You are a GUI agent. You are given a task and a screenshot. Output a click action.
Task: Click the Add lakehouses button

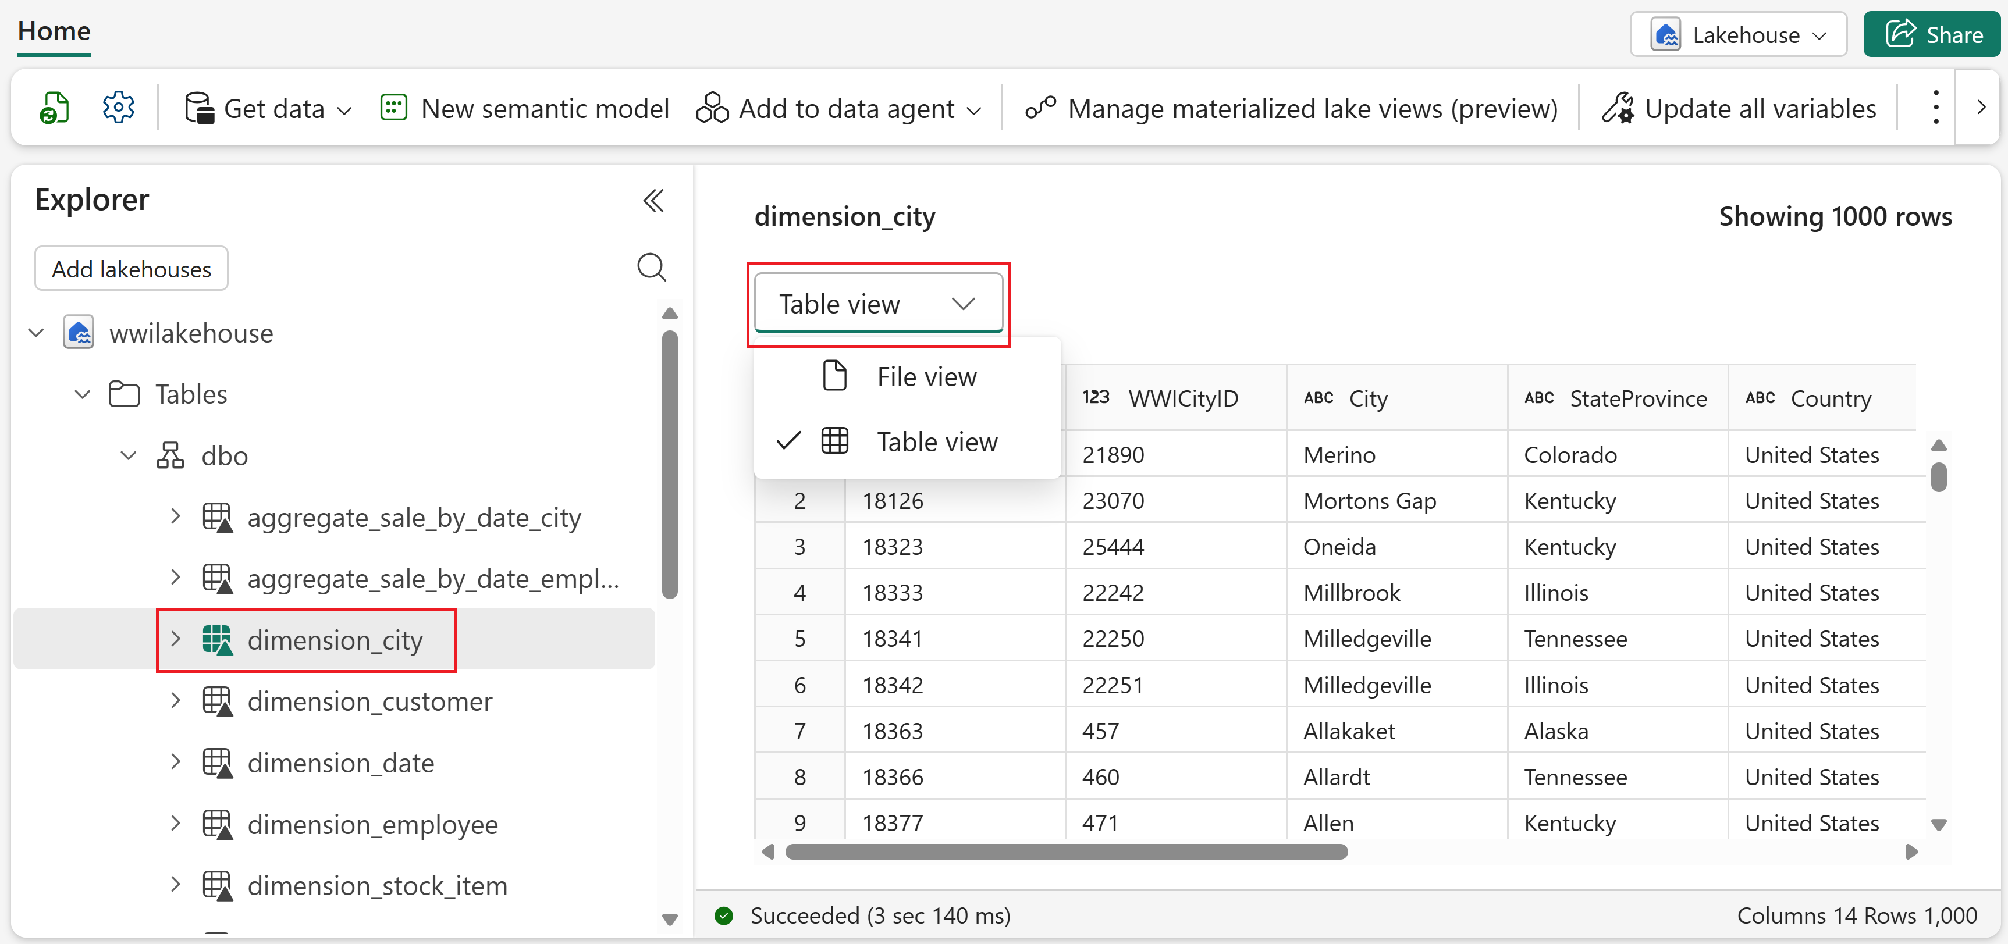click(x=131, y=269)
